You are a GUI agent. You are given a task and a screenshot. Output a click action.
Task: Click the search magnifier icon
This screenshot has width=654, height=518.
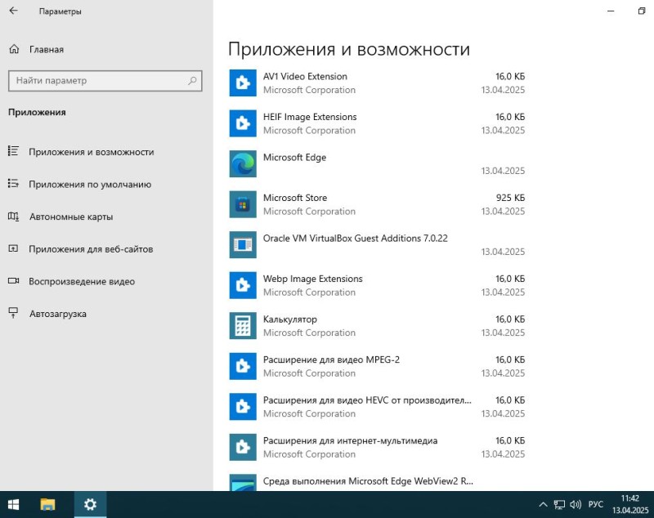tap(192, 80)
